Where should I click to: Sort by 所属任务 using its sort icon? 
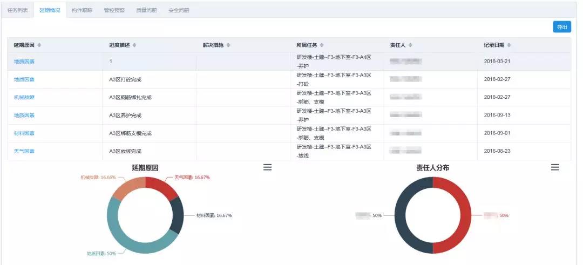[x=322, y=45]
